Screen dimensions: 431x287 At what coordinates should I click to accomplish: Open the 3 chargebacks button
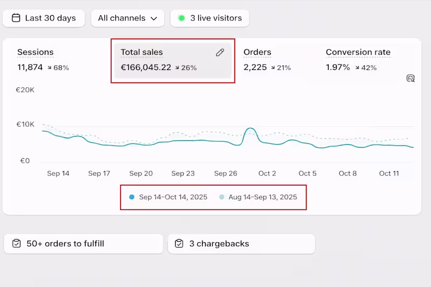click(241, 244)
